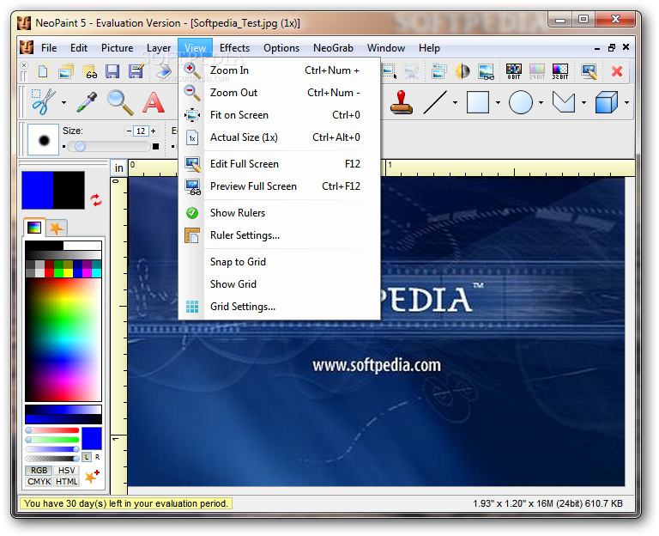
Task: Open the ruler units 'in' selector
Action: [119, 167]
